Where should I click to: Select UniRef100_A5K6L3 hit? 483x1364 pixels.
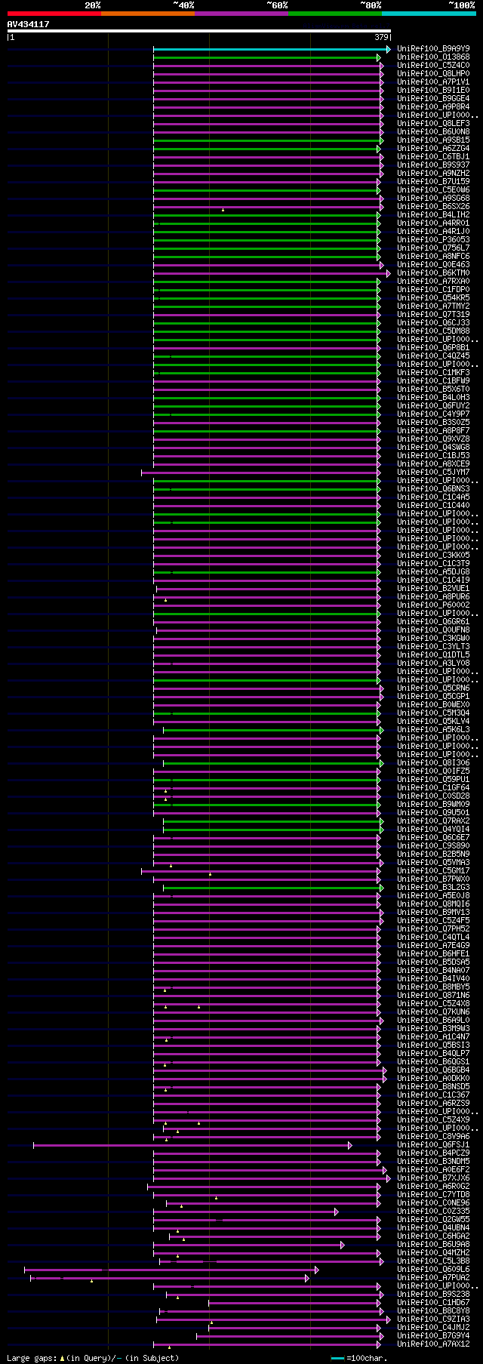point(434,730)
